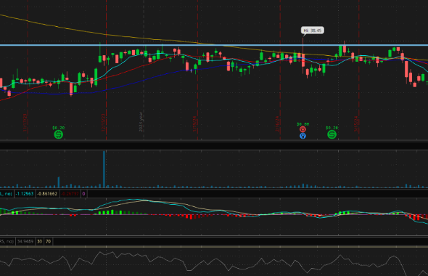The height and width of the screenshot is (276, 428).
Task: Click the 1/19/24 expiration date label
Action: [194, 123]
